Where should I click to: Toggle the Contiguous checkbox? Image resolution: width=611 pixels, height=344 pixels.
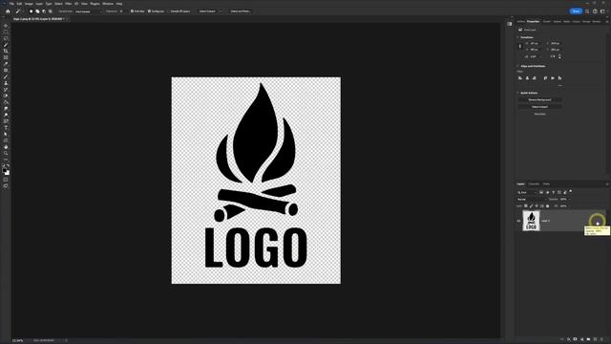click(149, 11)
